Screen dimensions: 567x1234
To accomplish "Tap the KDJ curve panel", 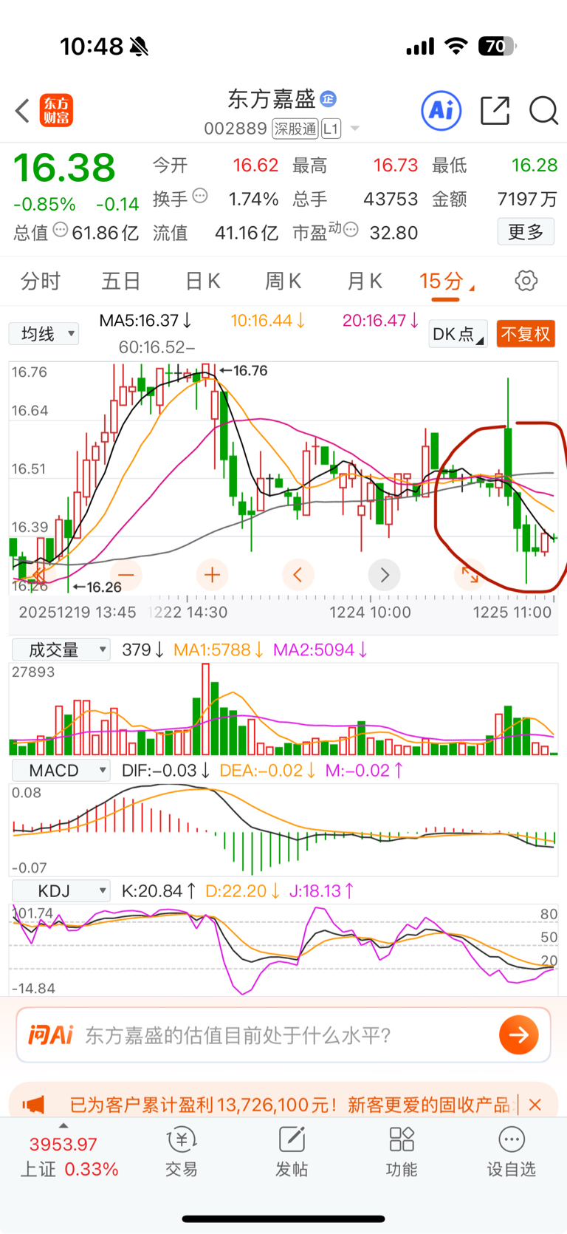I will point(283,950).
